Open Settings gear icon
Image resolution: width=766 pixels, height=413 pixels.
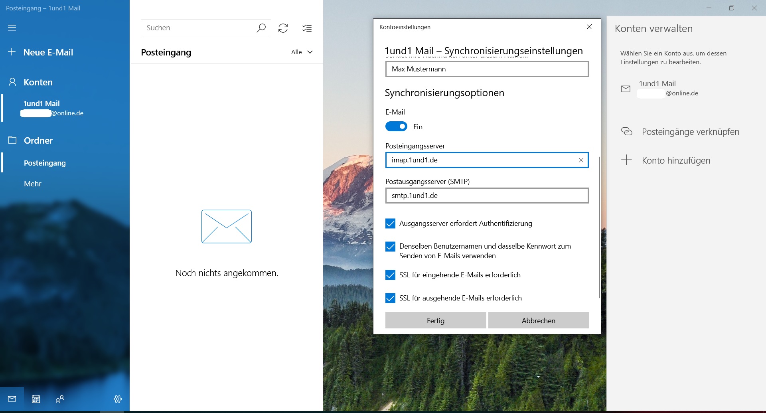pyautogui.click(x=118, y=399)
